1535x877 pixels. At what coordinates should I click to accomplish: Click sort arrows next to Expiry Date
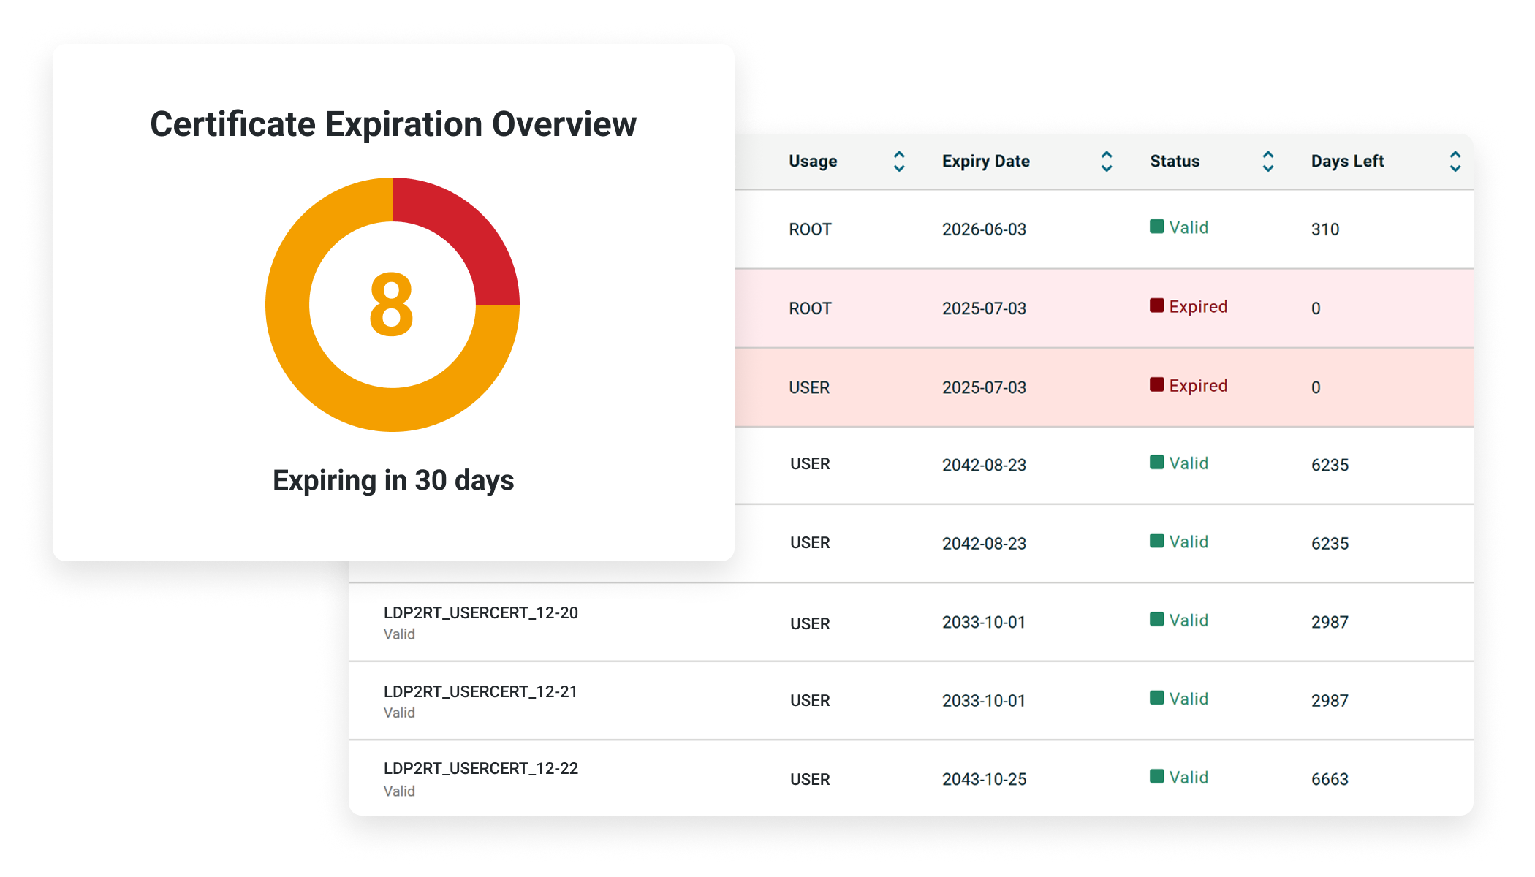click(x=1107, y=162)
